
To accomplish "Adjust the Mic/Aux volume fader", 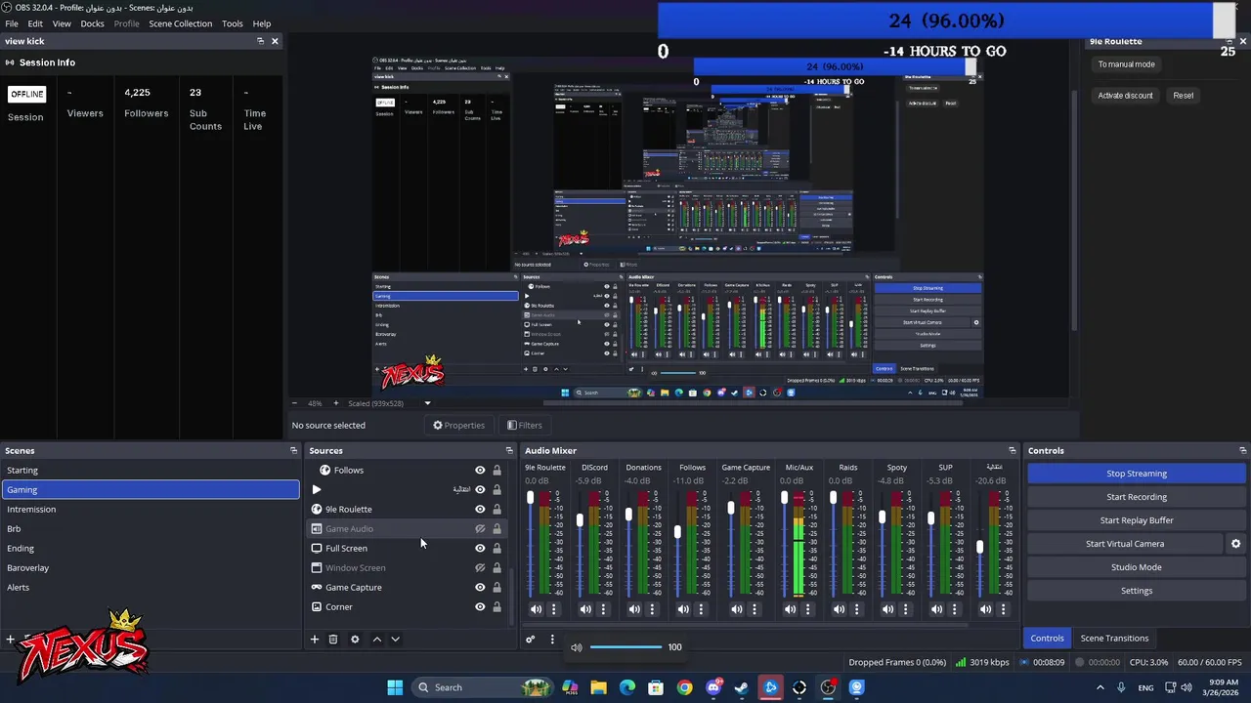I will [784, 498].
